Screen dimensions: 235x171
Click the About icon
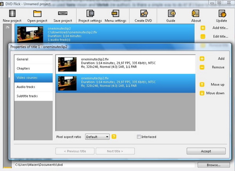click(196, 13)
